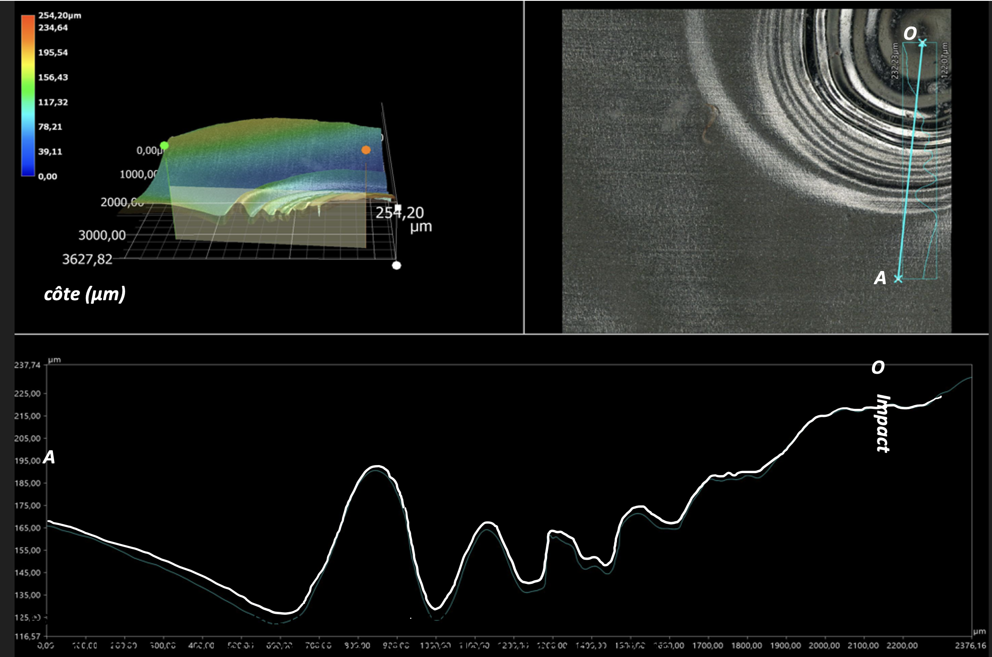992x657 pixels.
Task: Click the 3627,82 axis label in 3D view
Action: coord(87,259)
